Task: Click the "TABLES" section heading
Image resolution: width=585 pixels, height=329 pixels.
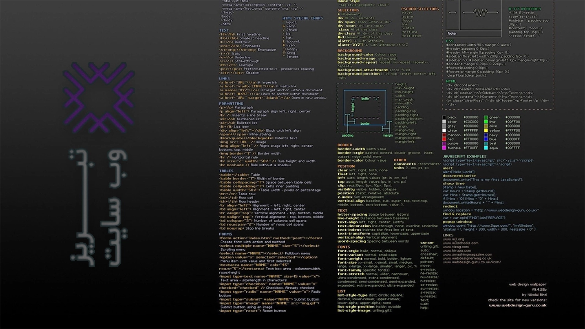Action: click(x=226, y=171)
